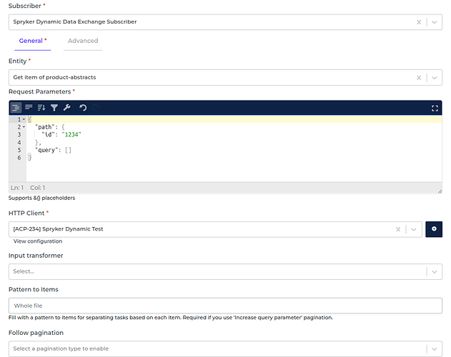Click the "Get item of product-abstracts" value

click(54, 77)
